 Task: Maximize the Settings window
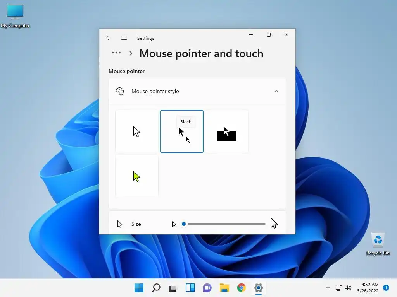point(269,35)
